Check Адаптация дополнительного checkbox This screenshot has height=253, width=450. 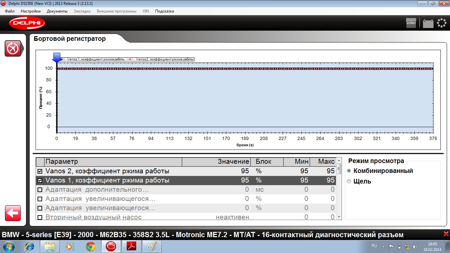tap(40, 190)
